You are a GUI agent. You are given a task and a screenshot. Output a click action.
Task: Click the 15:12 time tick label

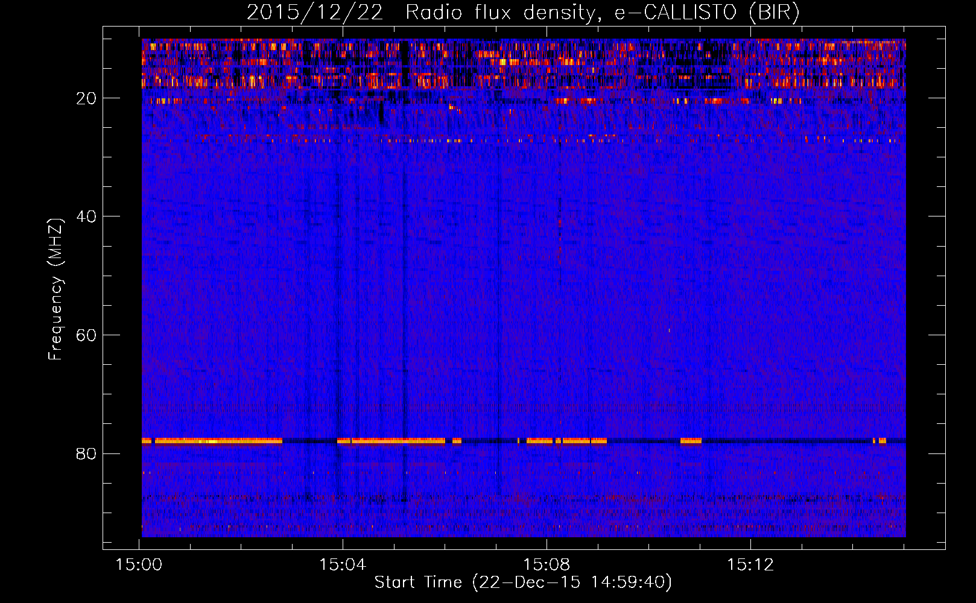(x=750, y=565)
